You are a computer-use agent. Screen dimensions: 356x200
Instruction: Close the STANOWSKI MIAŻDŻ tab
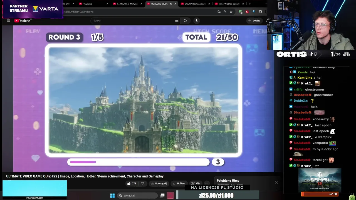point(141,4)
